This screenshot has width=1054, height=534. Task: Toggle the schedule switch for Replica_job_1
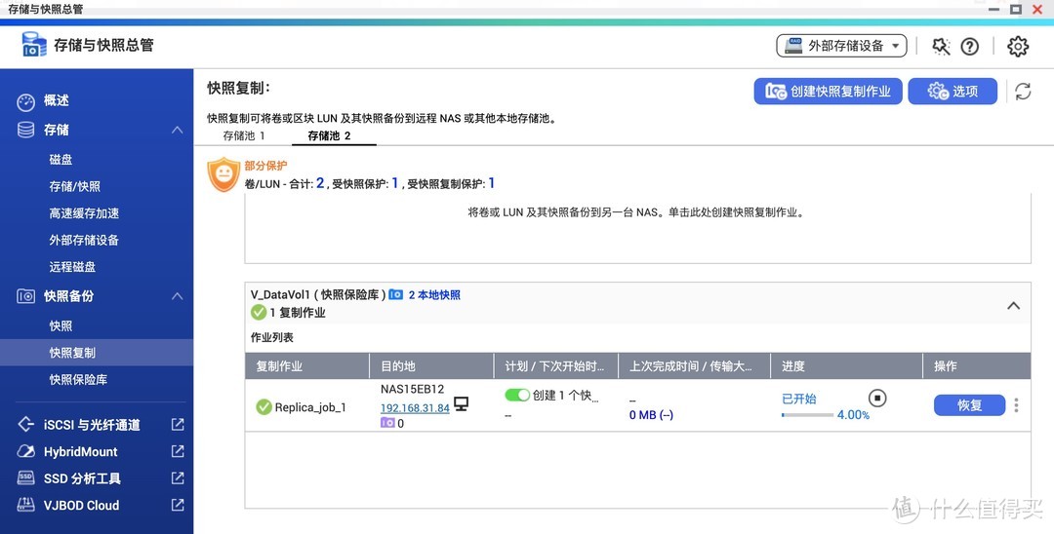[517, 395]
